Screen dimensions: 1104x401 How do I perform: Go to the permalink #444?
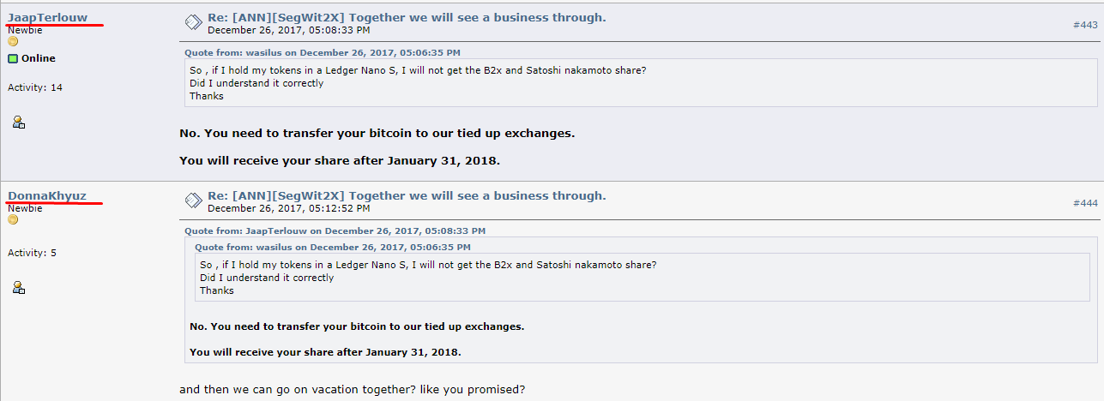pyautogui.click(x=1085, y=203)
